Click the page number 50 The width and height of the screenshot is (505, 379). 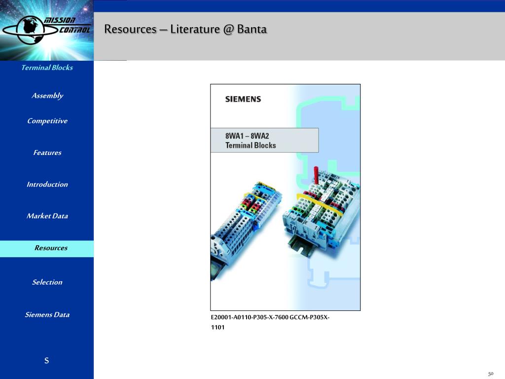pyautogui.click(x=491, y=374)
